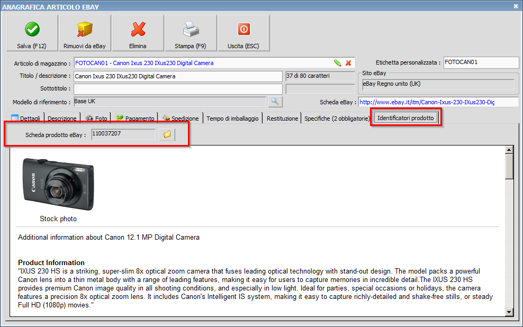This screenshot has height=327, width=523.
Task: Click the 'Product Information' heading
Action: point(51,262)
